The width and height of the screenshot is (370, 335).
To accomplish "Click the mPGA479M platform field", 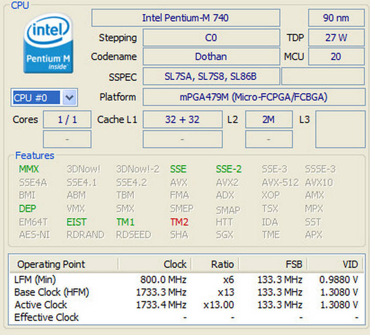I will [x=254, y=97].
